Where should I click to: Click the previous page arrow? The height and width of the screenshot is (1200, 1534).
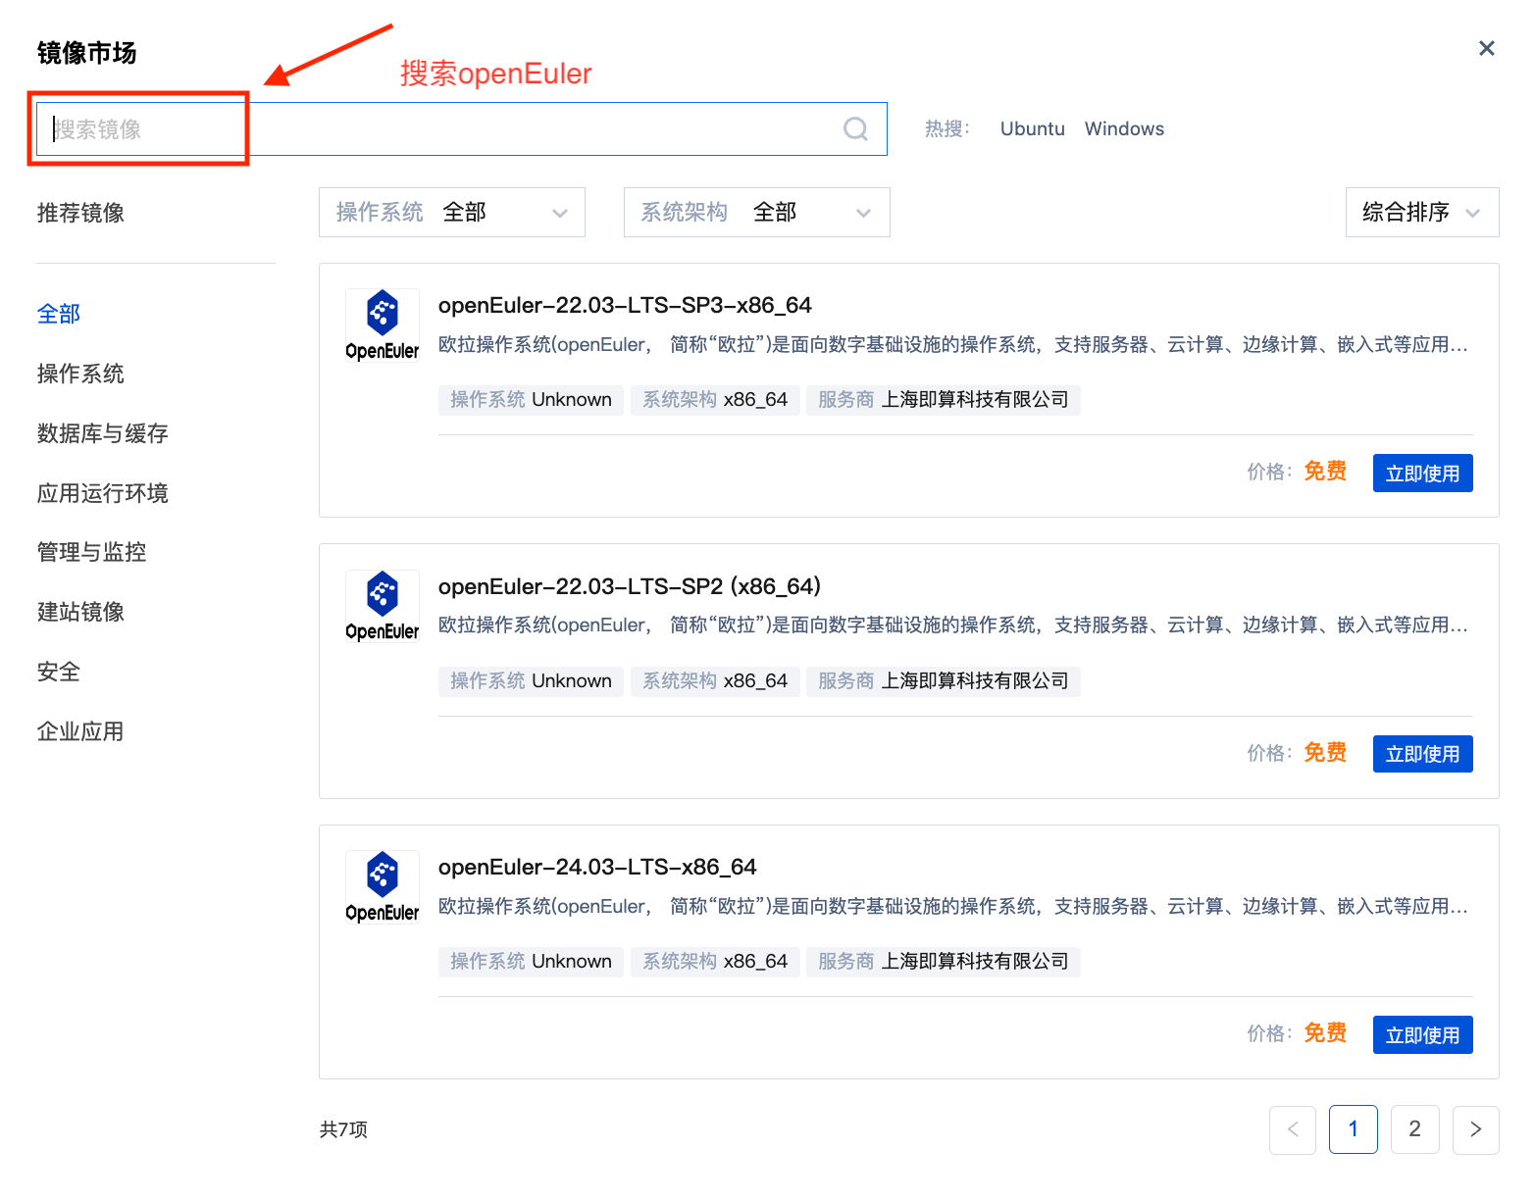tap(1293, 1129)
